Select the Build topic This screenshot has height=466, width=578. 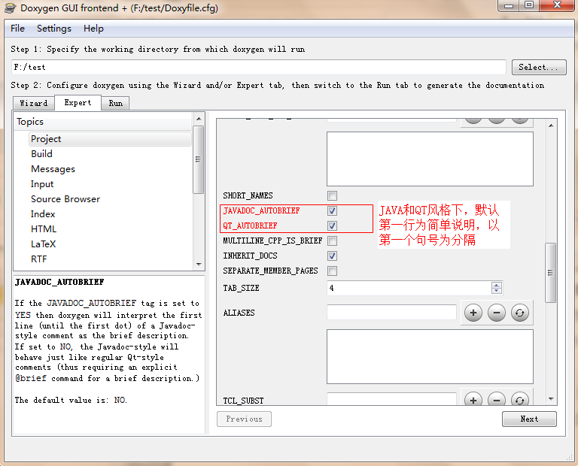tap(41, 154)
